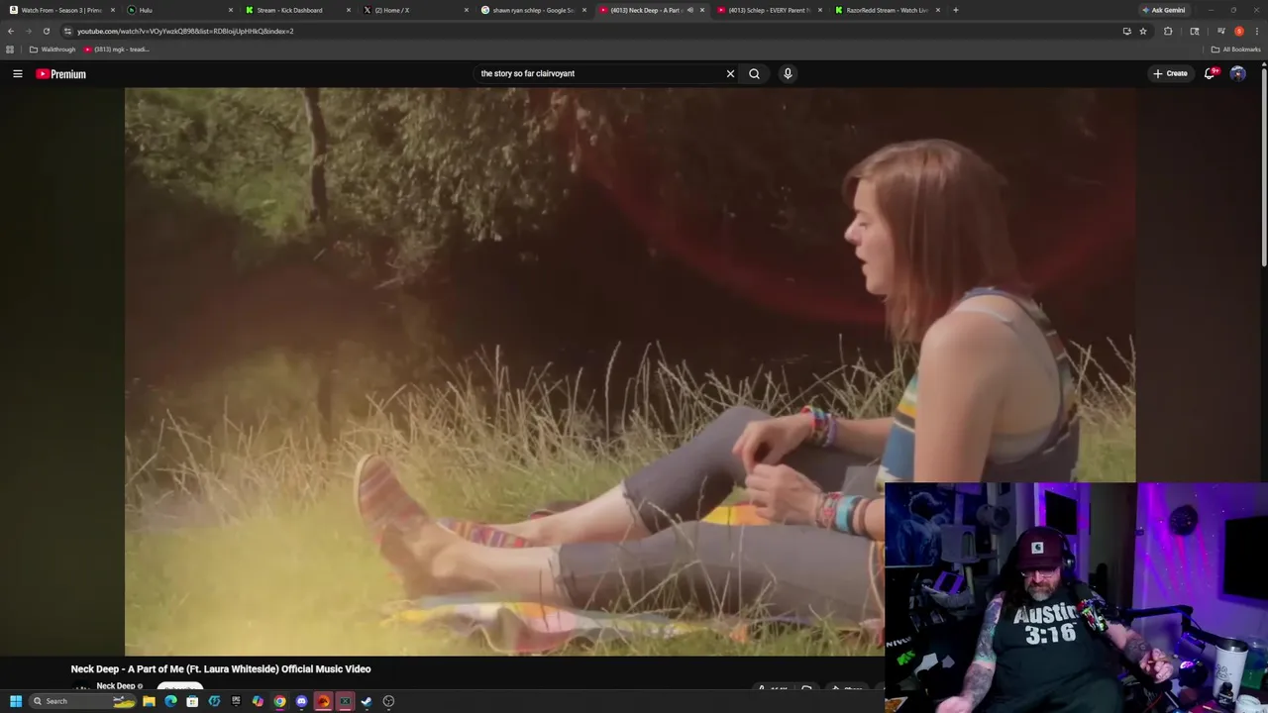Screen dimensions: 1268x713
Task: Open File Explorer from the taskbar
Action: click(149, 701)
